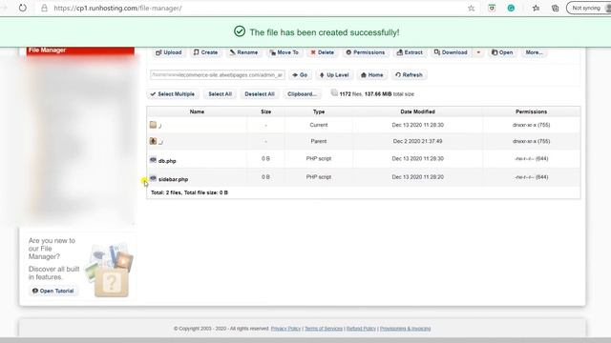
Task: Click the Rename button
Action: pos(243,52)
